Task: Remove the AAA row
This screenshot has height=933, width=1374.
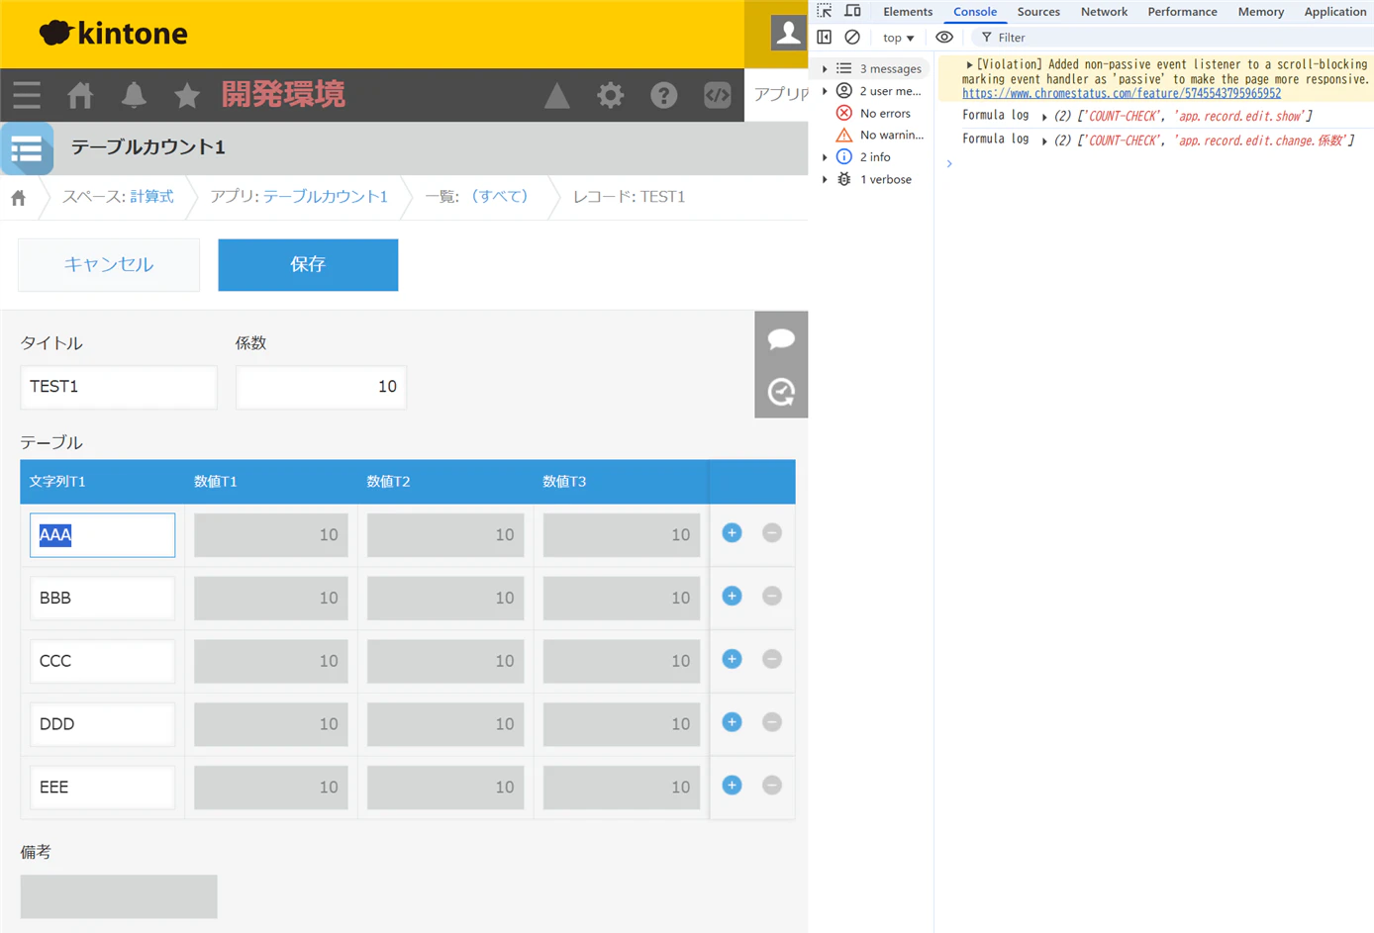Action: click(x=772, y=533)
